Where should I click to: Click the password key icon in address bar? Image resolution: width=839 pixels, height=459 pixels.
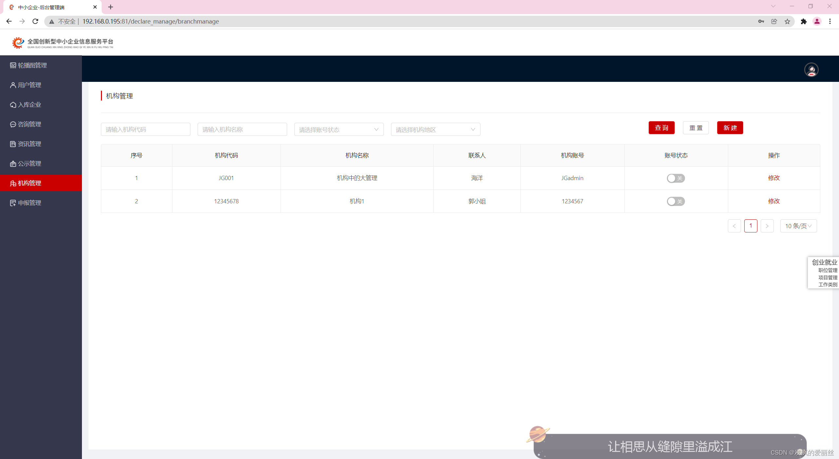pos(761,21)
